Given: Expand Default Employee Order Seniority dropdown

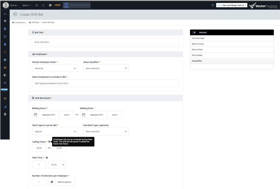Looking at the screenshot, I should 55,68.
